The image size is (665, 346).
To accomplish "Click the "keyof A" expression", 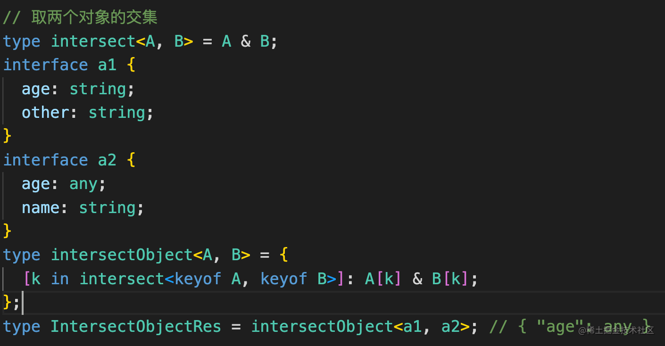I will (x=207, y=279).
